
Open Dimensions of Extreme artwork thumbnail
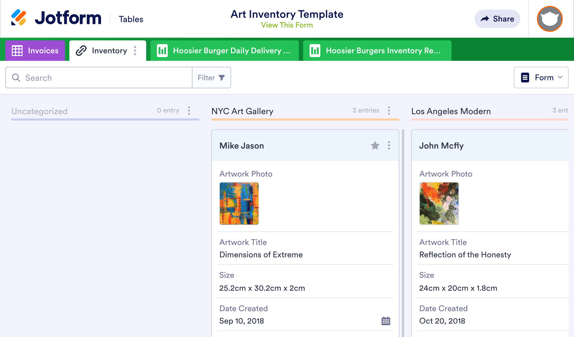(x=239, y=203)
